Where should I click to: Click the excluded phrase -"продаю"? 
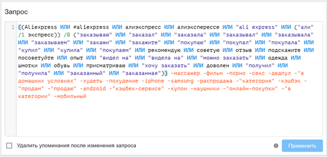pyautogui.click(x=62, y=89)
